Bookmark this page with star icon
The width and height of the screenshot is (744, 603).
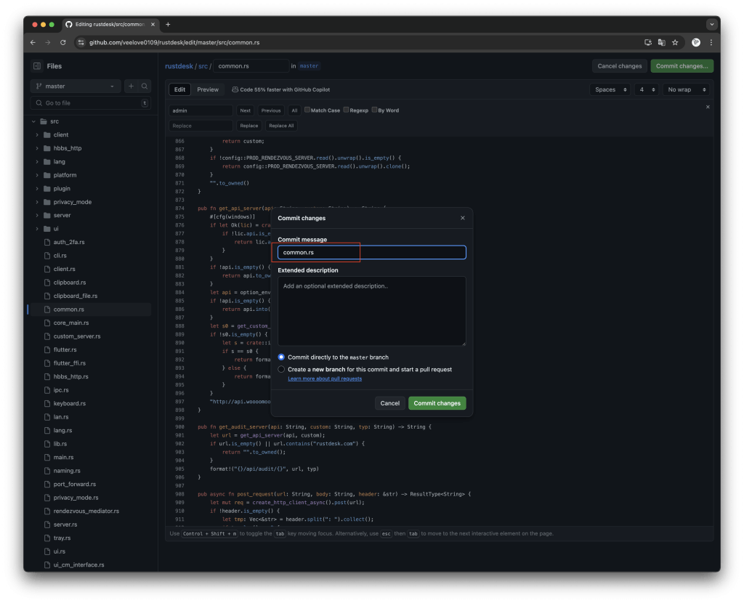(675, 43)
